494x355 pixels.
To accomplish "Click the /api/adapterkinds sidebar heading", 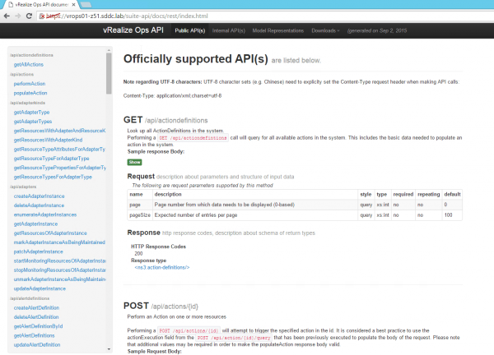I will [x=27, y=103].
